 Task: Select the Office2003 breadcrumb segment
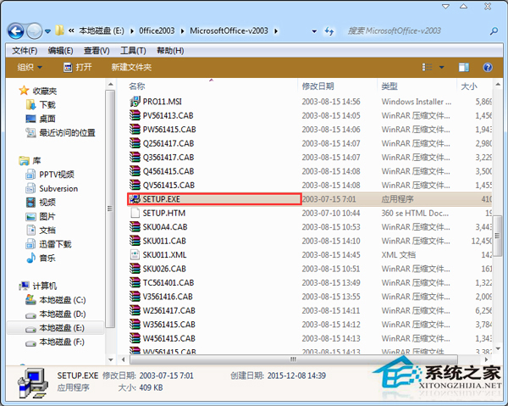(157, 31)
